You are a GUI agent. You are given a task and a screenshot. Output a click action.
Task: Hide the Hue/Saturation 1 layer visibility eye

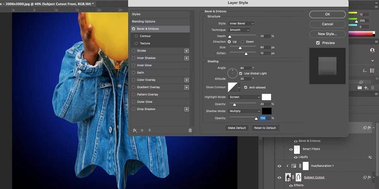280,166
